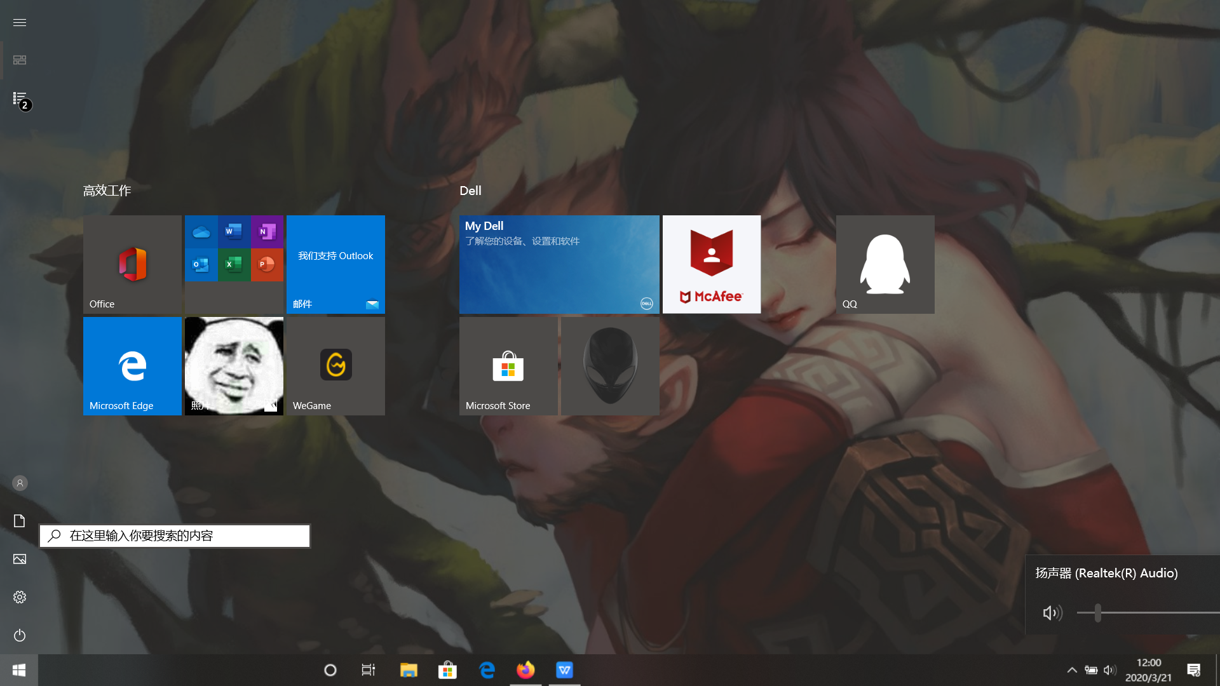Expand hidden system tray icons
Screen dimensions: 1220x686
[1072, 670]
